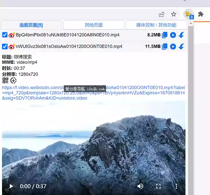Click the video/mp4 MIME value
This screenshot has height=195, width=210.
tap(27, 62)
